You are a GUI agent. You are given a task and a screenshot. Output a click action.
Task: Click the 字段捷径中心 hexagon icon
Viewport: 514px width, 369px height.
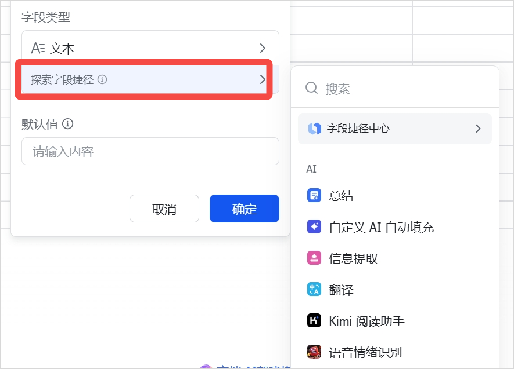point(314,129)
